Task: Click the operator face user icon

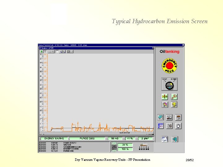Action: tap(178, 118)
